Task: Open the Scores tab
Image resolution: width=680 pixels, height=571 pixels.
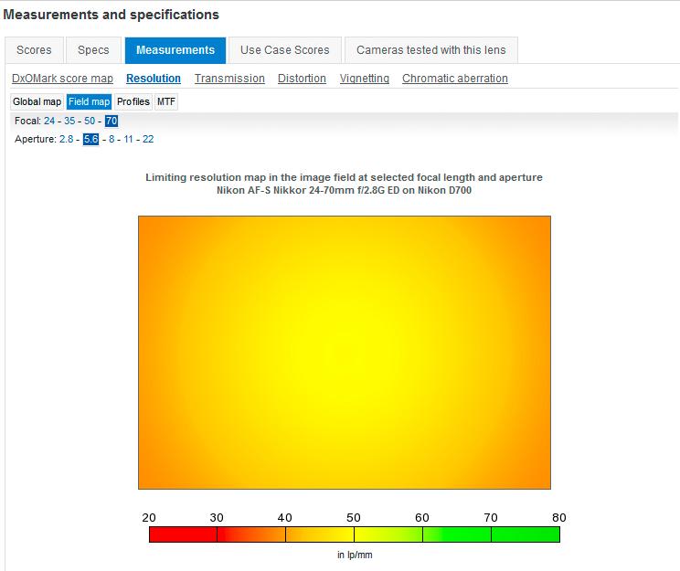Action: point(34,50)
